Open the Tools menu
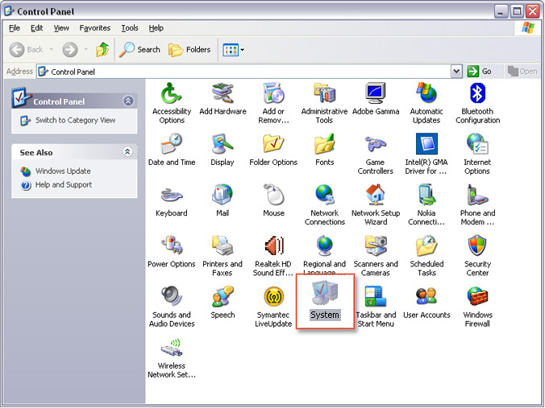 (x=129, y=27)
